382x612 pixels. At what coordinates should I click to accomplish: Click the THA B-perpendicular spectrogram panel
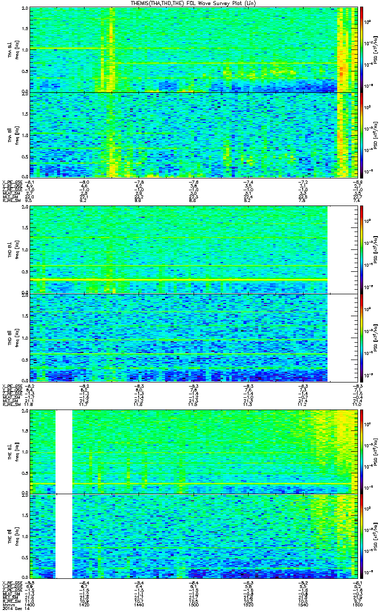194,50
